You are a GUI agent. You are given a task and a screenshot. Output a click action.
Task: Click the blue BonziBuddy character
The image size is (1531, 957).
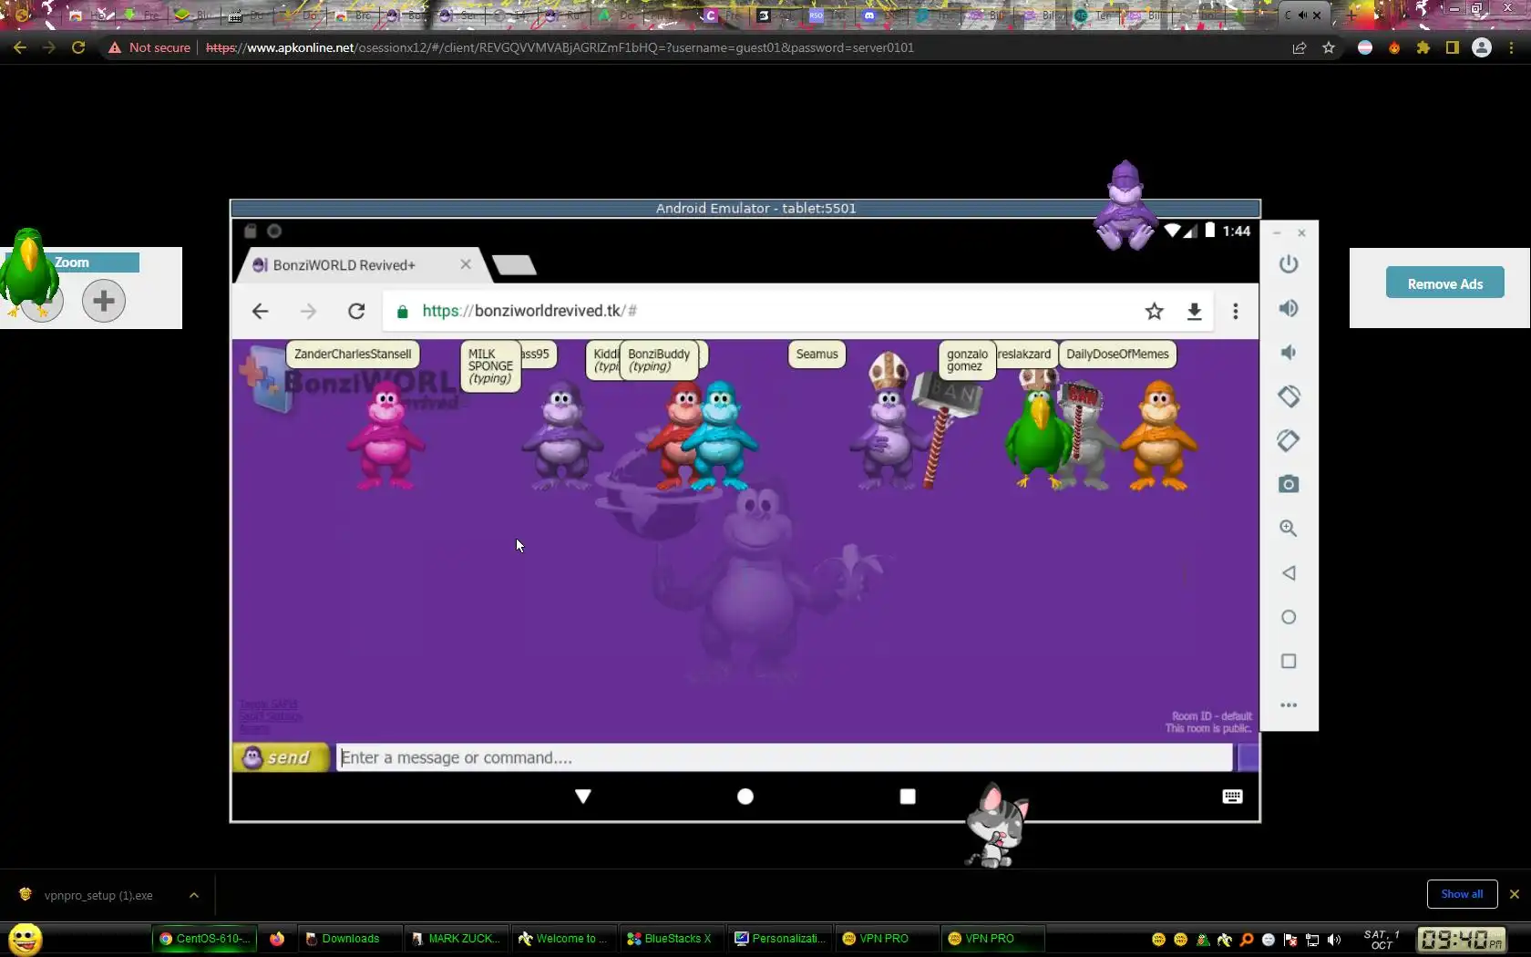[x=720, y=436]
